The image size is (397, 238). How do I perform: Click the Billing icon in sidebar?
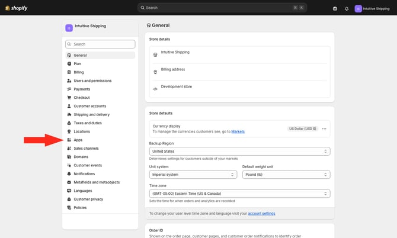(x=69, y=72)
